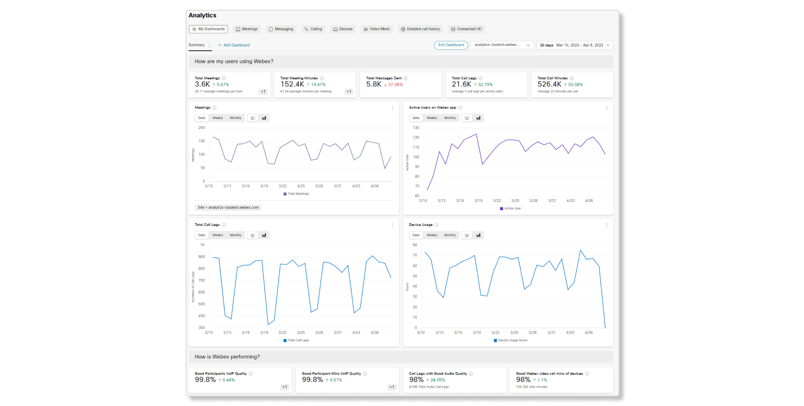The width and height of the screenshot is (804, 406).
Task: Set Active Users chart to Weekly
Action: tap(432, 118)
